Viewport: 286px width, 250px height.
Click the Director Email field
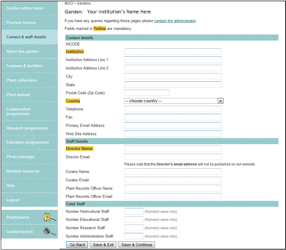[173, 157]
